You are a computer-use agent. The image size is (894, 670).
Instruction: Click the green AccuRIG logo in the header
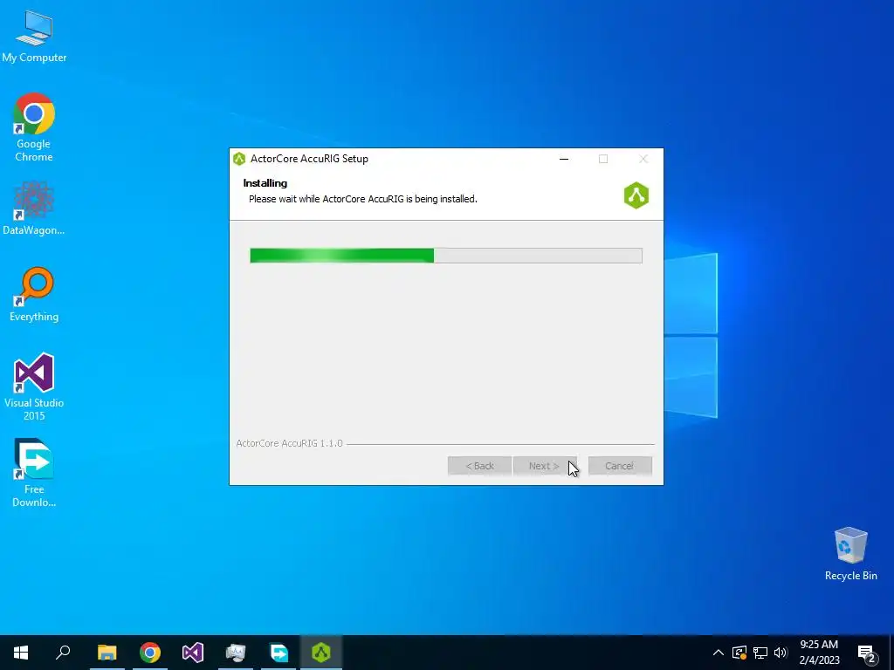636,195
